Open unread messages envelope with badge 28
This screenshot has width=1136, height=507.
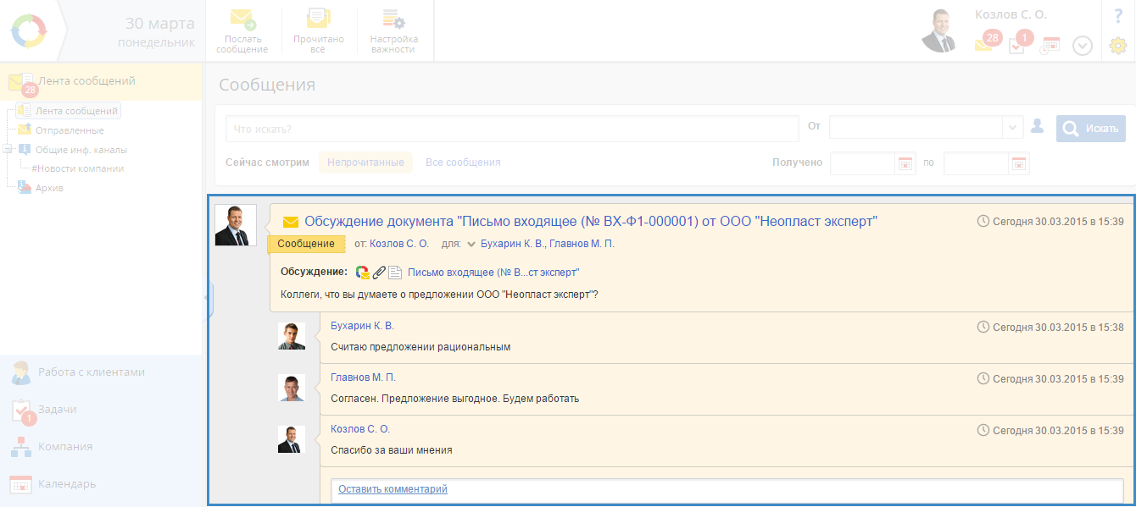tap(986, 43)
